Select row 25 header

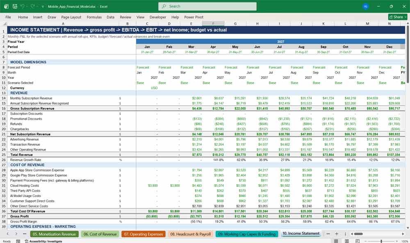click(3, 155)
